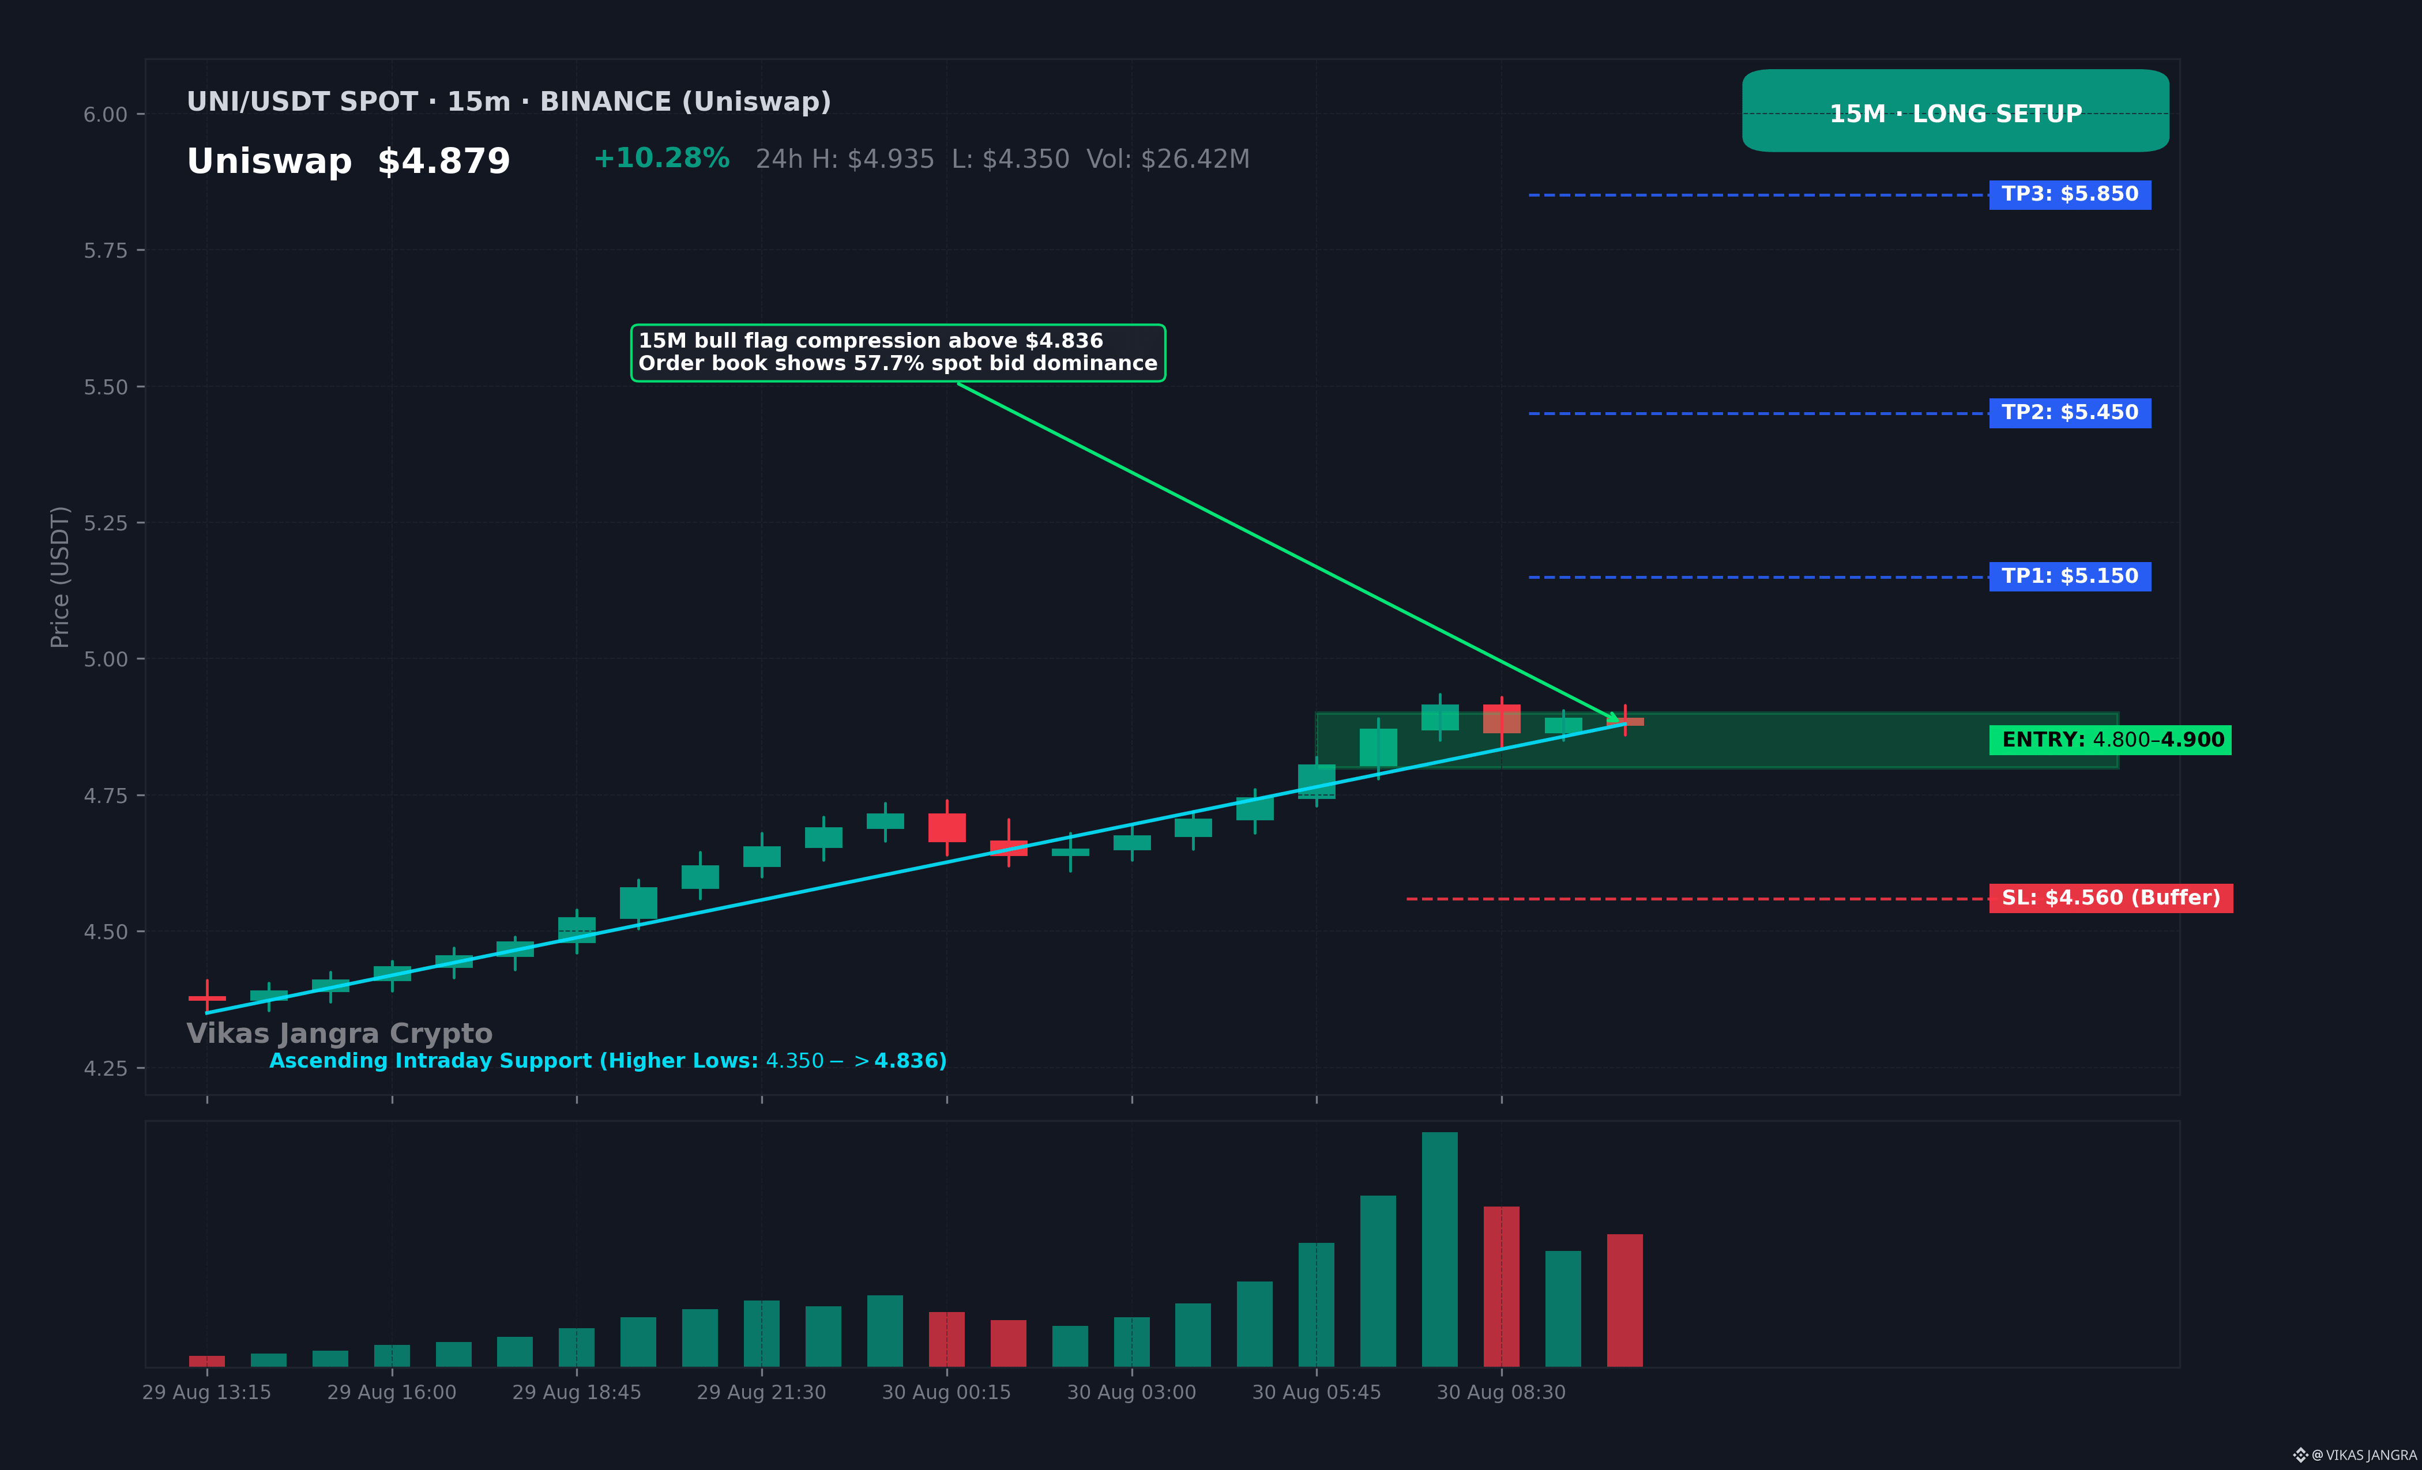Viewport: 2422px width, 1470px height.
Task: Click the L: $4.350 low value
Action: click(x=1010, y=159)
